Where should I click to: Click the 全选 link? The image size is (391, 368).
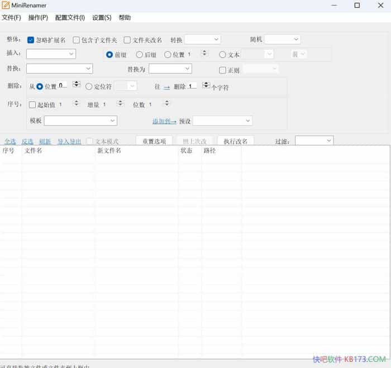(10, 142)
